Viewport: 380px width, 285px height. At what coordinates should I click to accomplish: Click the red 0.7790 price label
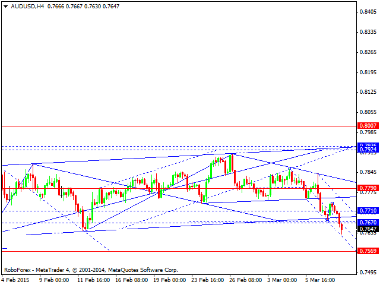[x=368, y=188]
